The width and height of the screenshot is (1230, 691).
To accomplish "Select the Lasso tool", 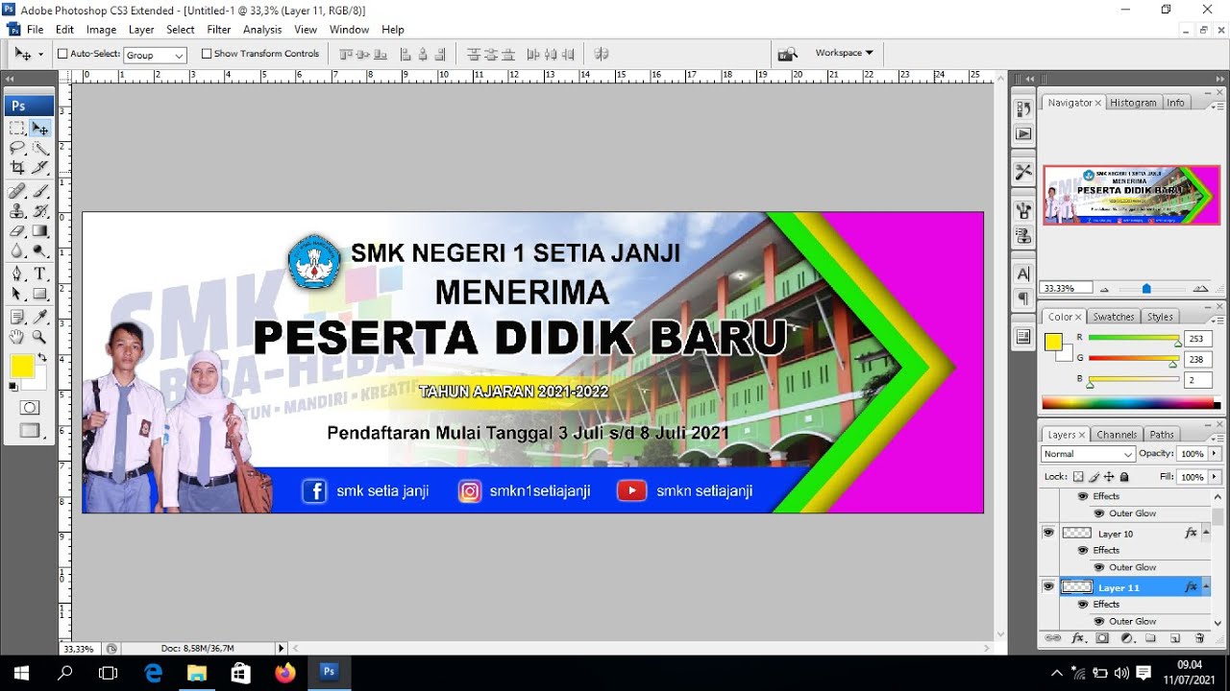I will tap(17, 148).
